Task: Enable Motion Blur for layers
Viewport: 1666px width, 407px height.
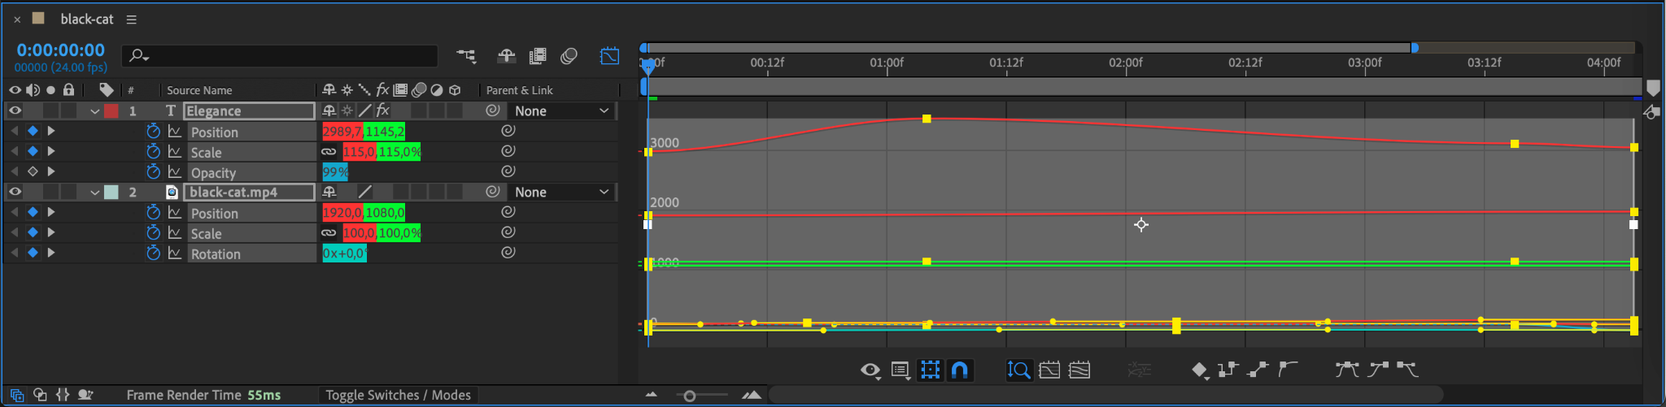Action: coord(569,55)
